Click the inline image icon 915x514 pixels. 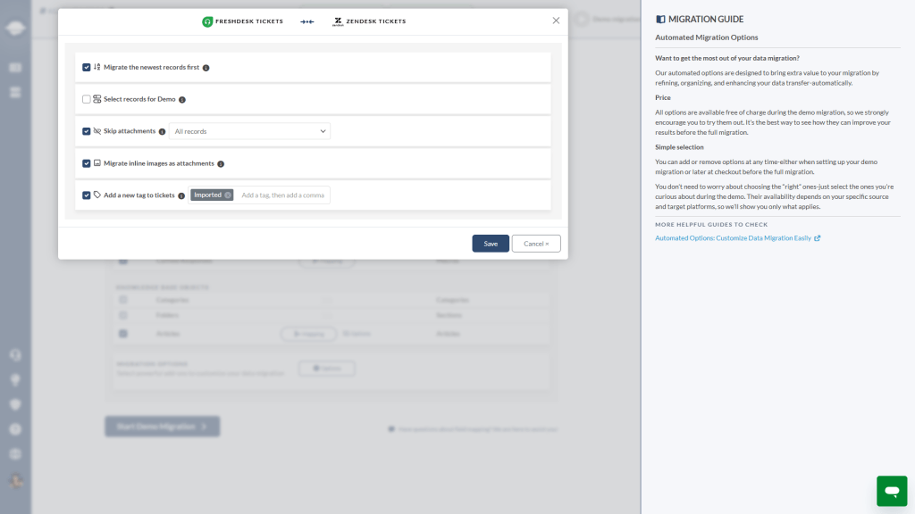(x=97, y=163)
